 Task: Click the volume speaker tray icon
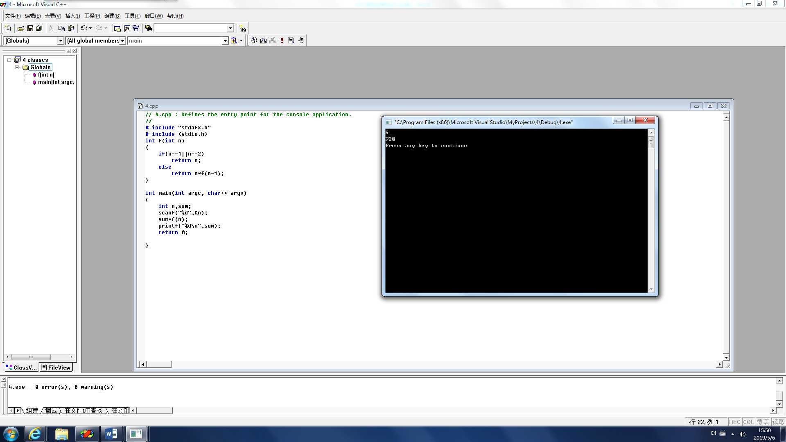tap(742, 434)
